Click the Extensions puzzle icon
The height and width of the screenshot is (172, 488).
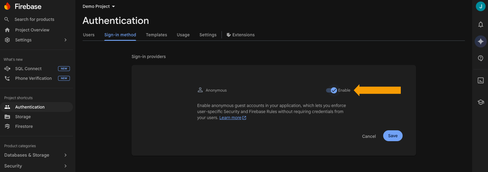point(229,35)
